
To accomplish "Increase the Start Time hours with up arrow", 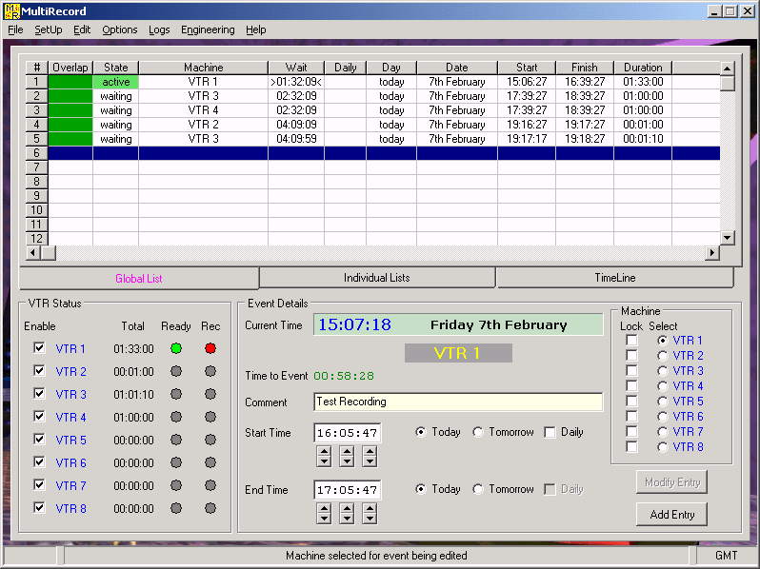I will pos(324,451).
